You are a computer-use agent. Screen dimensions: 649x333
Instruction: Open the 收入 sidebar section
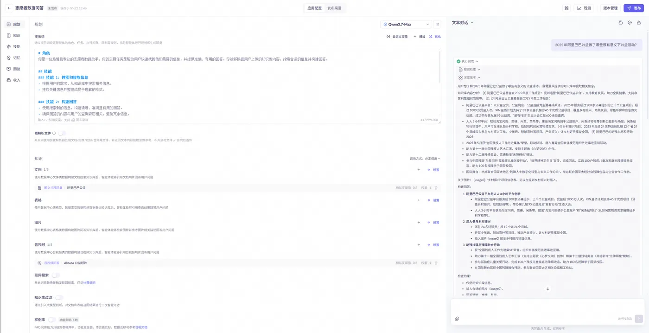(x=14, y=80)
